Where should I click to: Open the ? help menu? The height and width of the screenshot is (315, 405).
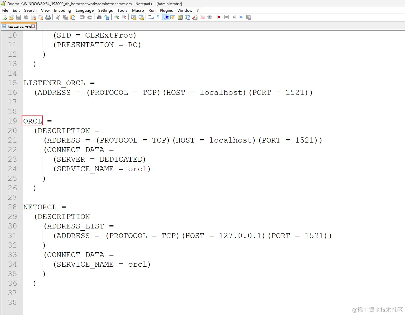tap(198, 10)
